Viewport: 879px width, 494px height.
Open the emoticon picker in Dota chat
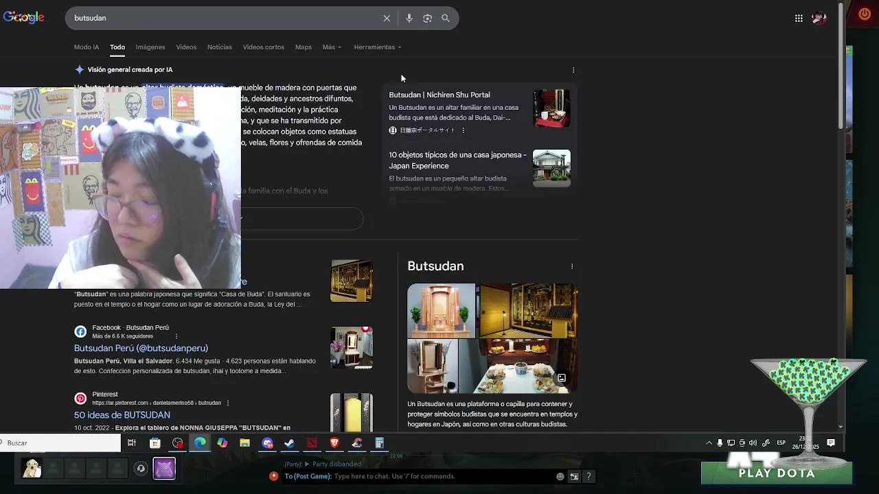560,476
